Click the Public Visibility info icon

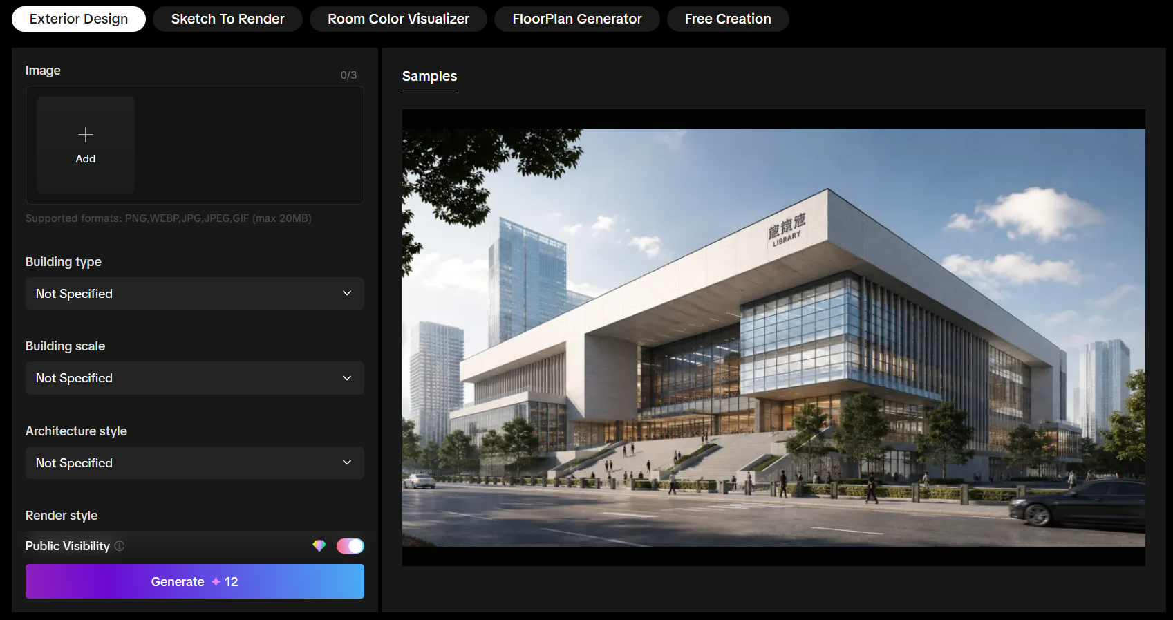[x=120, y=546]
